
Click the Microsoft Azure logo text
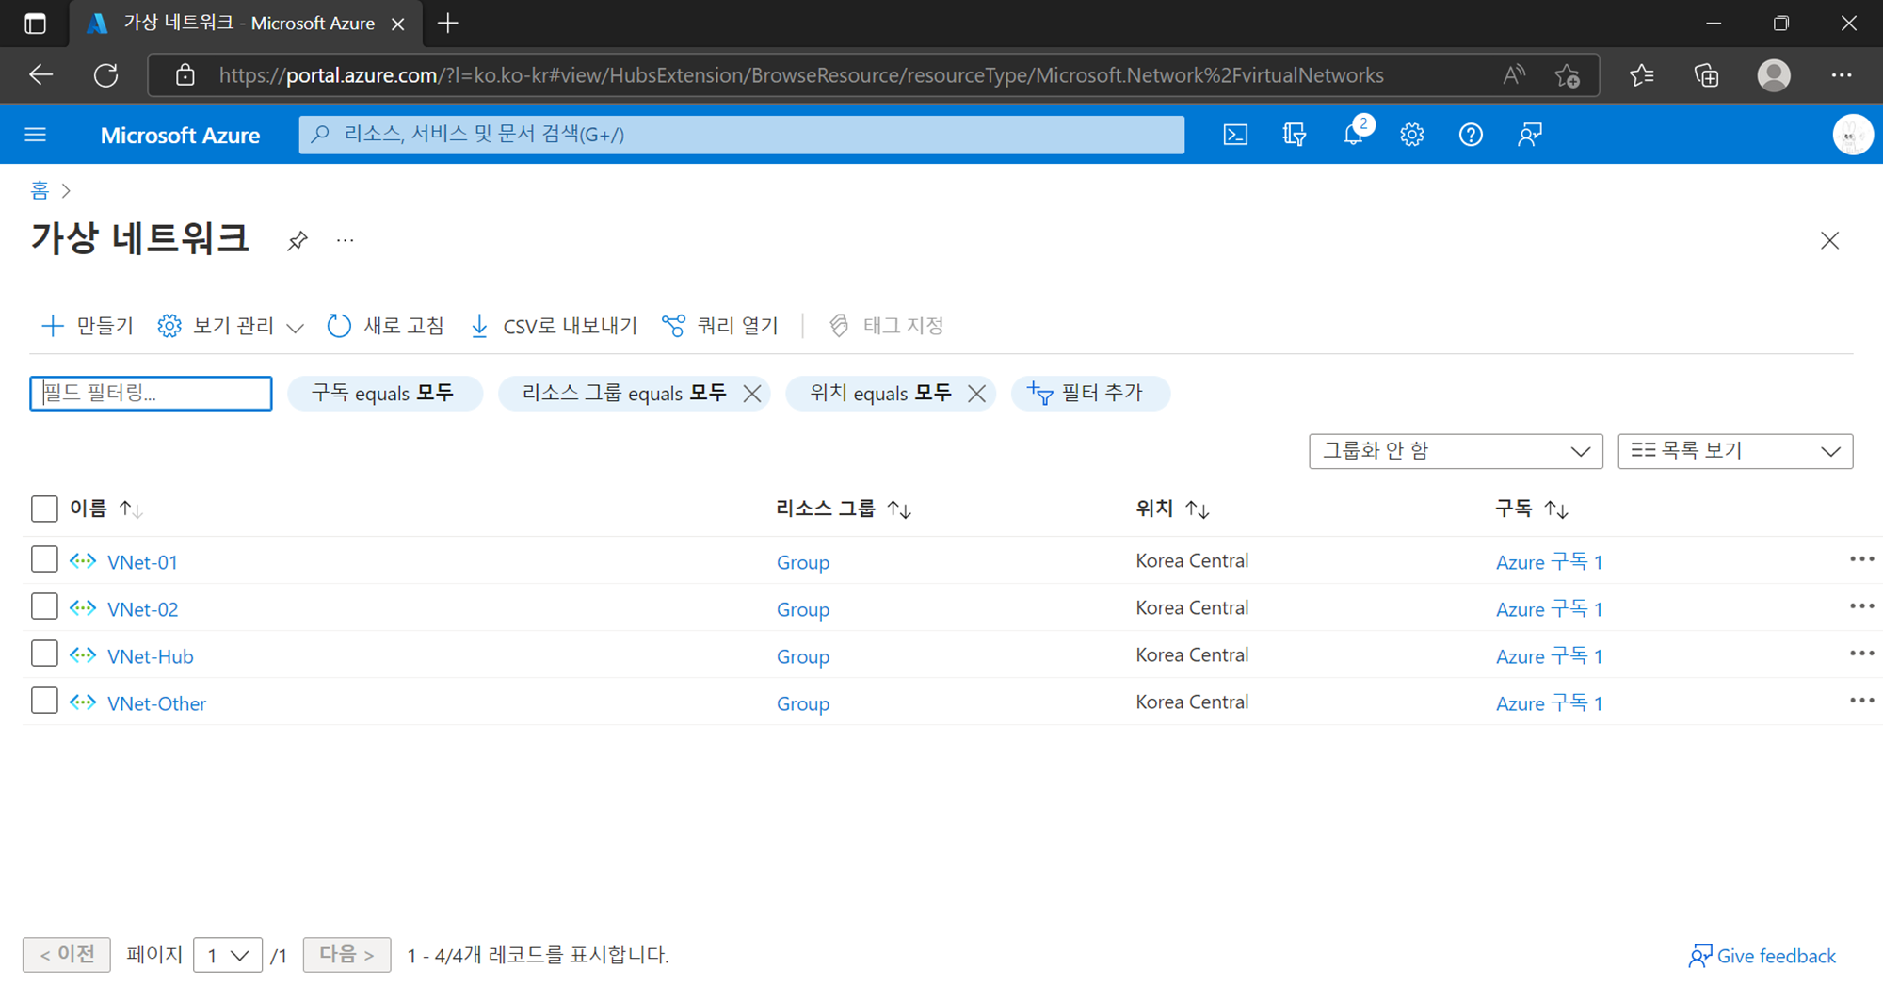tap(180, 135)
